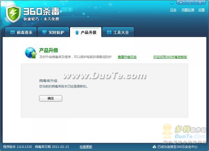Viewport: 209px width, 151px height.
Task: Click the 程序版本 2.0.0.1330 text
Action: coord(17,147)
